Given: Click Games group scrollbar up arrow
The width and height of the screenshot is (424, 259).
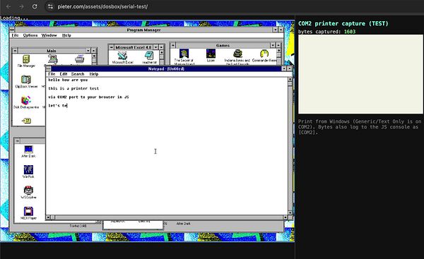Looking at the screenshot, I should [278, 50].
